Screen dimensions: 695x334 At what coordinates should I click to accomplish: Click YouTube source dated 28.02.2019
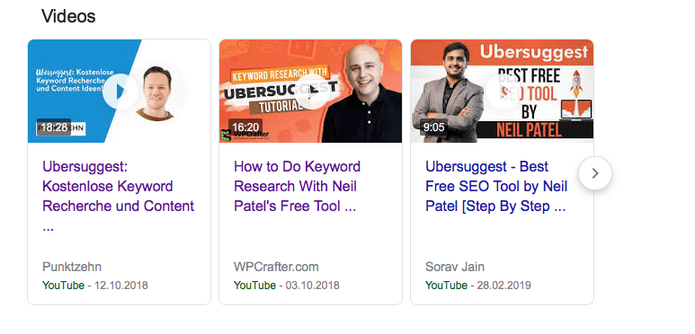pos(446,286)
